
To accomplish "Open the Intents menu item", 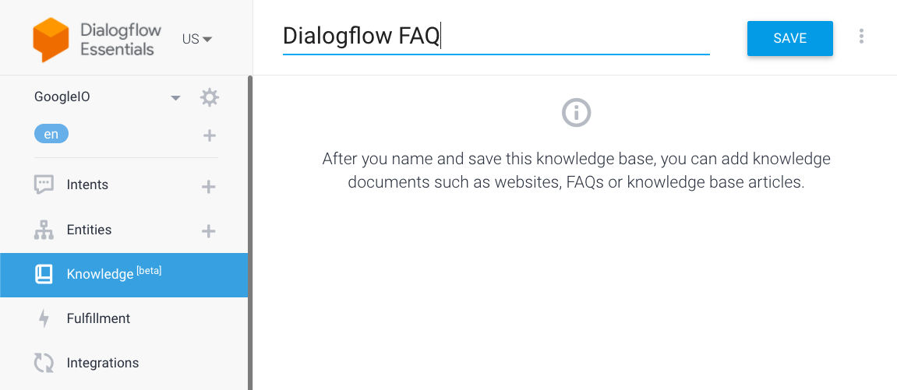I will click(x=87, y=185).
